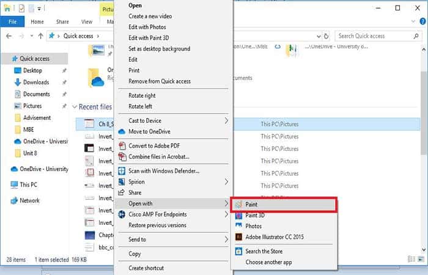Collapse the Recent files section

[x=75, y=108]
